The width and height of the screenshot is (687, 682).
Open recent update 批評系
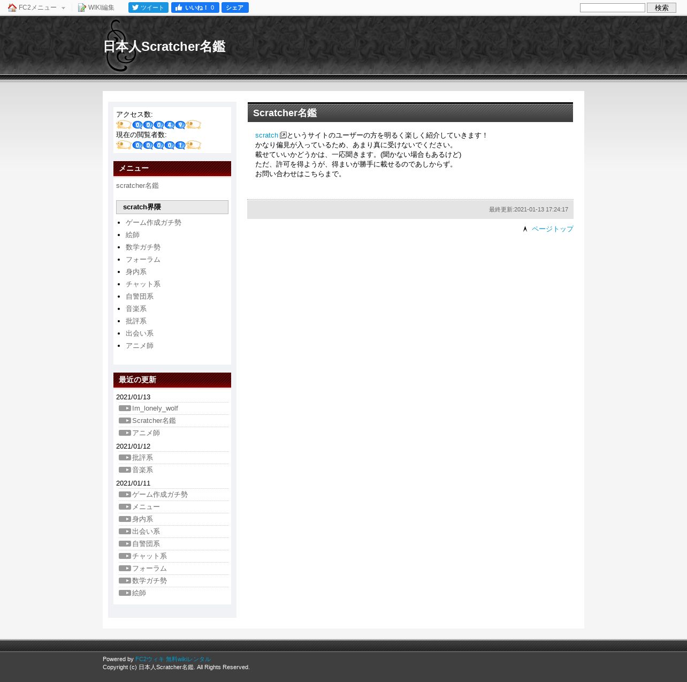click(142, 458)
